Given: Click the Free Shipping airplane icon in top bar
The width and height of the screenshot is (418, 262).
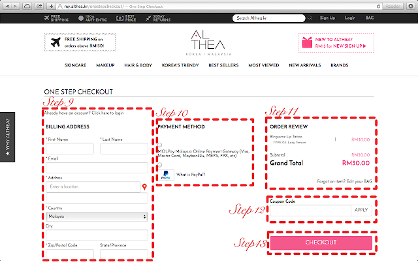Looking at the screenshot, I should coord(46,18).
